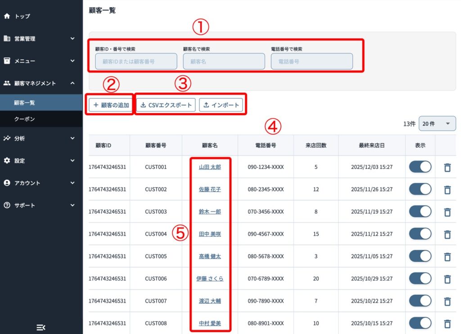Click the 顧客の追加 button

(x=110, y=105)
